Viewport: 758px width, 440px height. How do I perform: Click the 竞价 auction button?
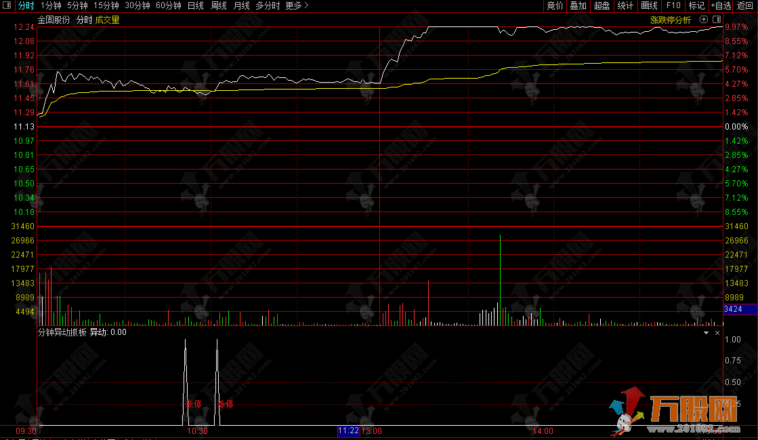tap(555, 5)
